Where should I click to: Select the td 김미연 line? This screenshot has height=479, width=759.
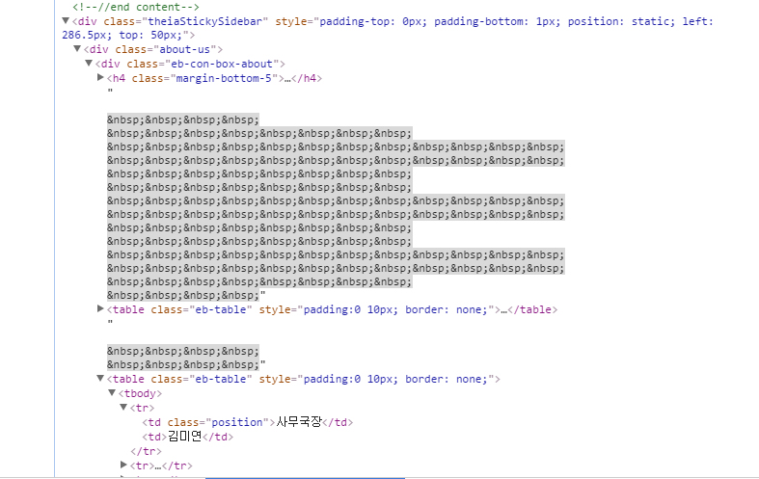pyautogui.click(x=187, y=437)
